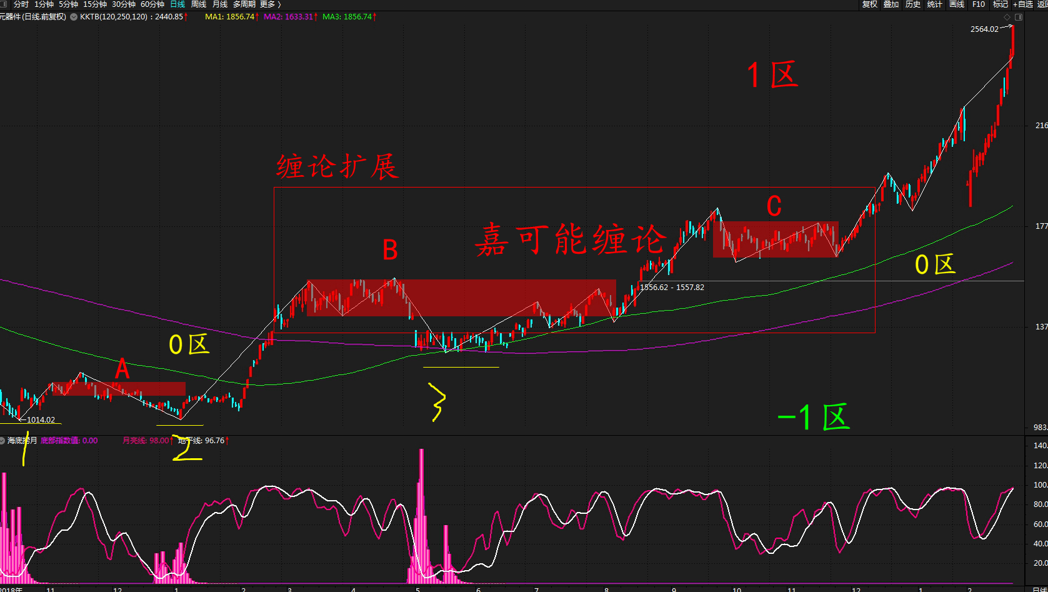1048x592 pixels.
Task: Click 底部指数值: 0.00 readout
Action: pyautogui.click(x=69, y=441)
